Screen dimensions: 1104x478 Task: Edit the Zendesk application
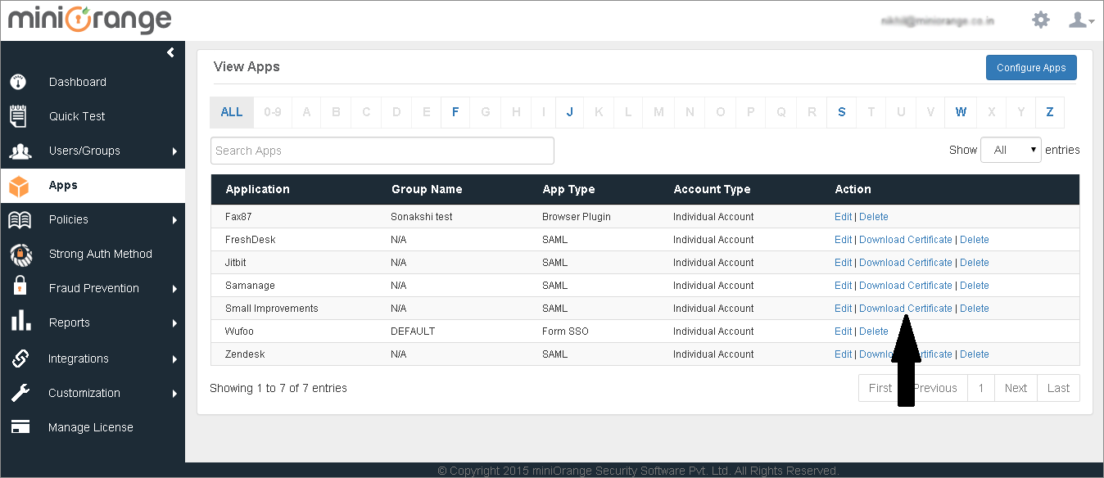pyautogui.click(x=844, y=354)
